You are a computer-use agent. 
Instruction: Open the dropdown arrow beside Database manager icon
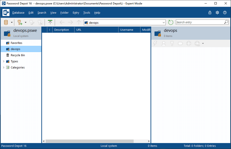pos(12,22)
